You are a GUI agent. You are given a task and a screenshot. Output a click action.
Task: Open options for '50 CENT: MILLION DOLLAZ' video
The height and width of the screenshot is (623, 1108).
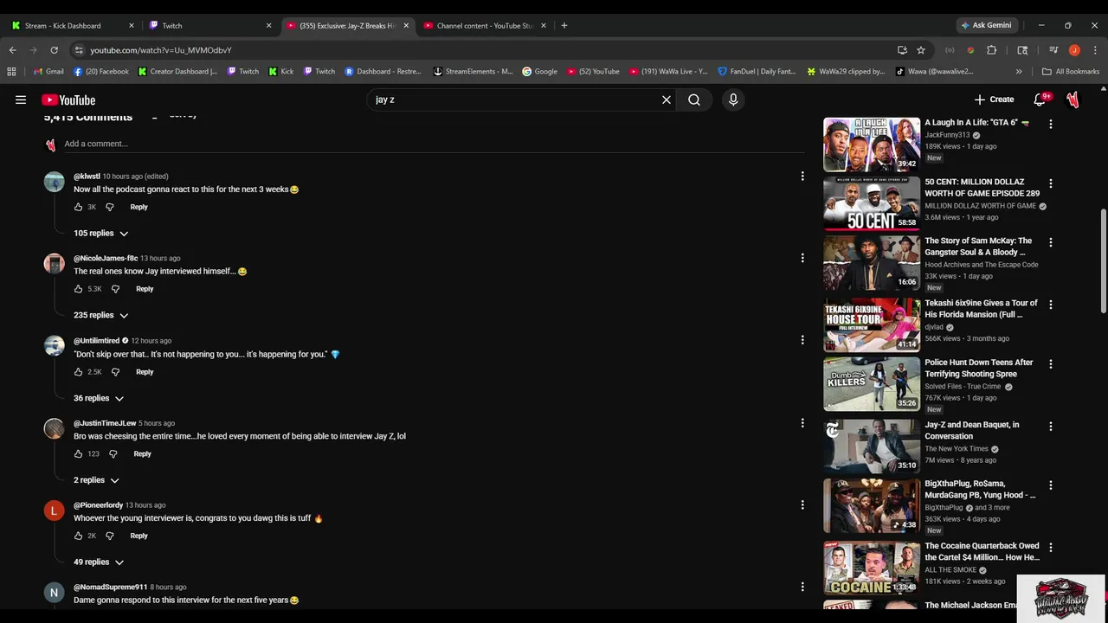[x=1051, y=183]
